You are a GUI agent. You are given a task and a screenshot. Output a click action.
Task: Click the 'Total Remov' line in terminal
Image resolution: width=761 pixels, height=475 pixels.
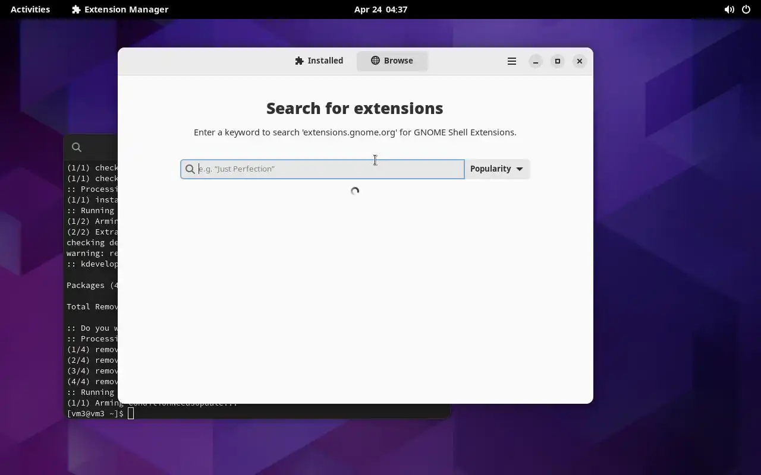click(x=92, y=306)
